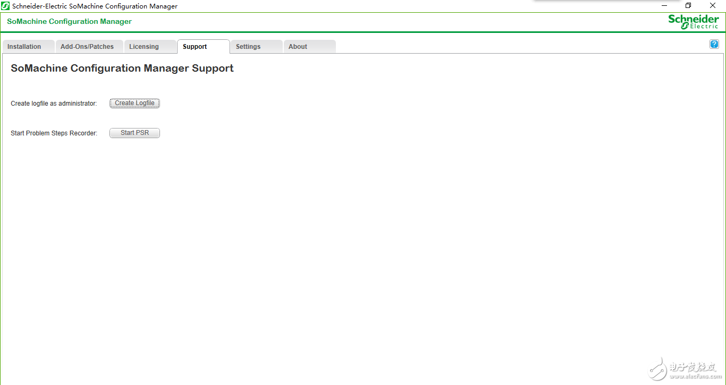
Task: Click the 'Start Problem Steps Recorder:' label
Action: pos(54,133)
